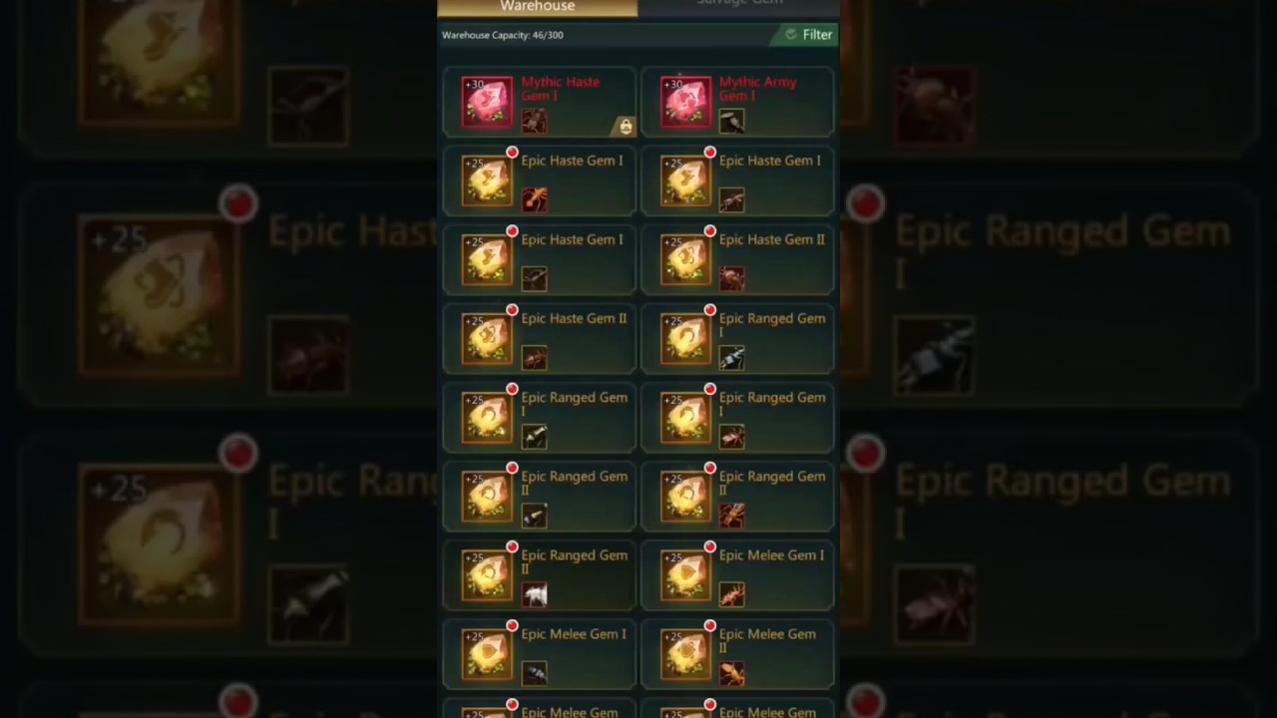The width and height of the screenshot is (1277, 718).
Task: Select Epic Ranged Gem II with white ant icon
Action: 539,576
